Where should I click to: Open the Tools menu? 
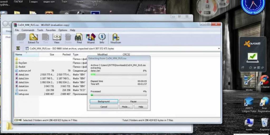click(40, 30)
